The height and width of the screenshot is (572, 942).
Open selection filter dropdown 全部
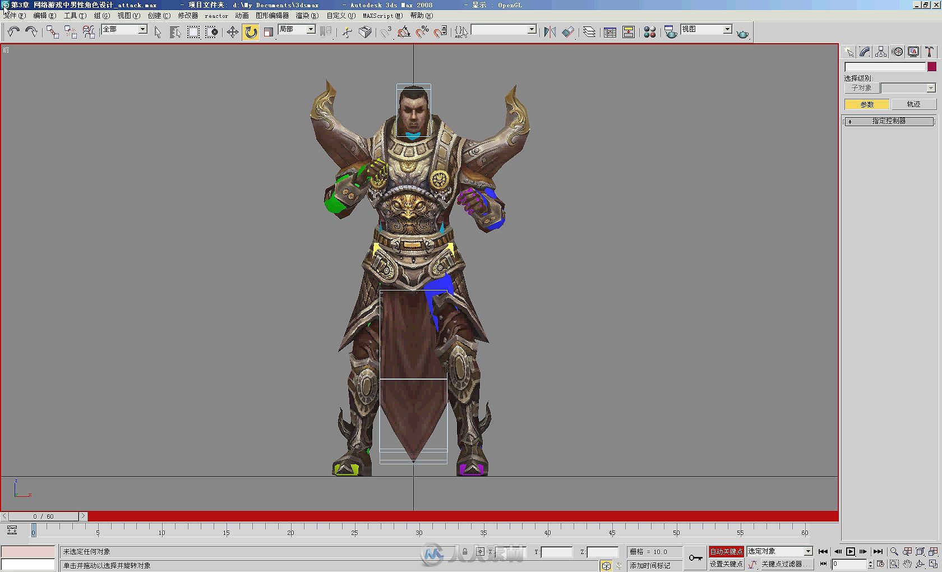pos(124,29)
